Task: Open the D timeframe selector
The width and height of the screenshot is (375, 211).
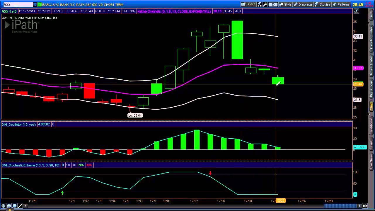Action: (x=273, y=4)
